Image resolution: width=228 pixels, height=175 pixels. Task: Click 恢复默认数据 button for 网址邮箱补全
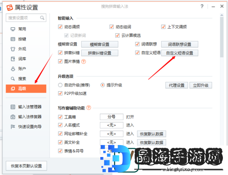(x=152, y=134)
